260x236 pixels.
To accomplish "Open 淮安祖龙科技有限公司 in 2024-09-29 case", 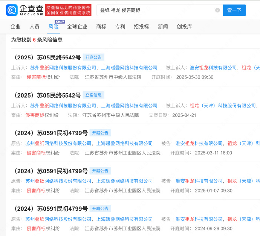I will pyautogui.click(x=199, y=219).
